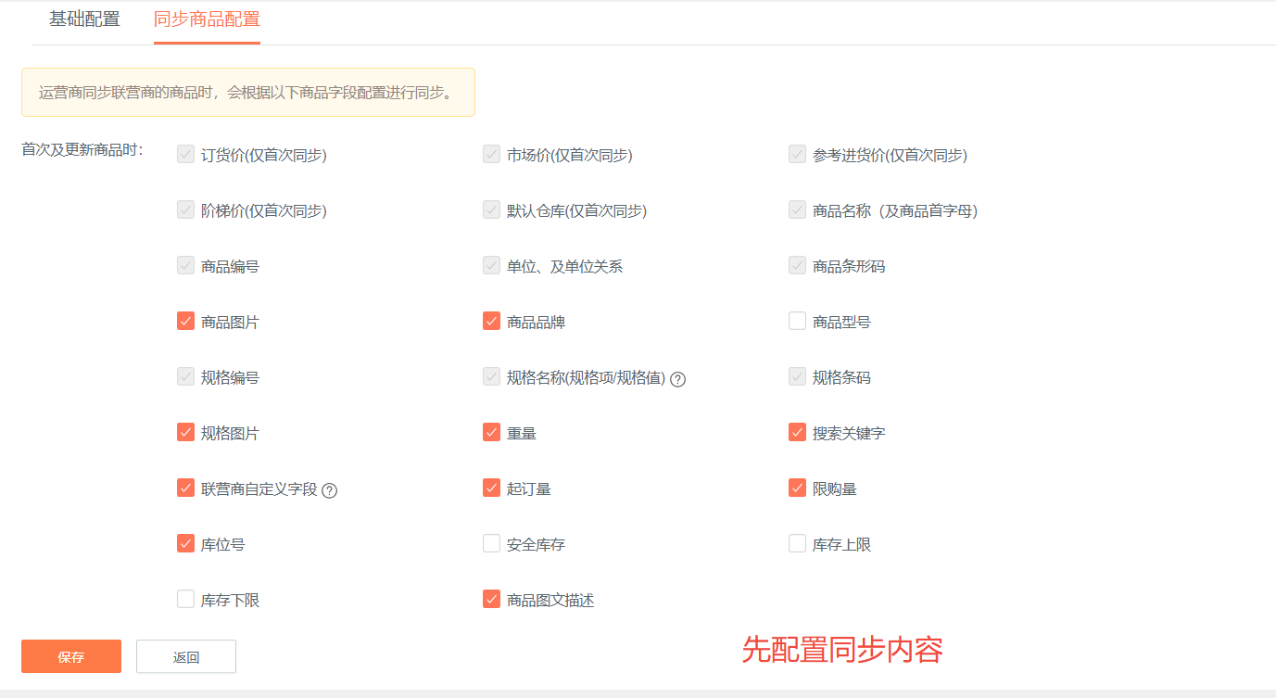This screenshot has width=1276, height=698.
Task: Check the 库存上限 checkbox
Action: (x=797, y=543)
